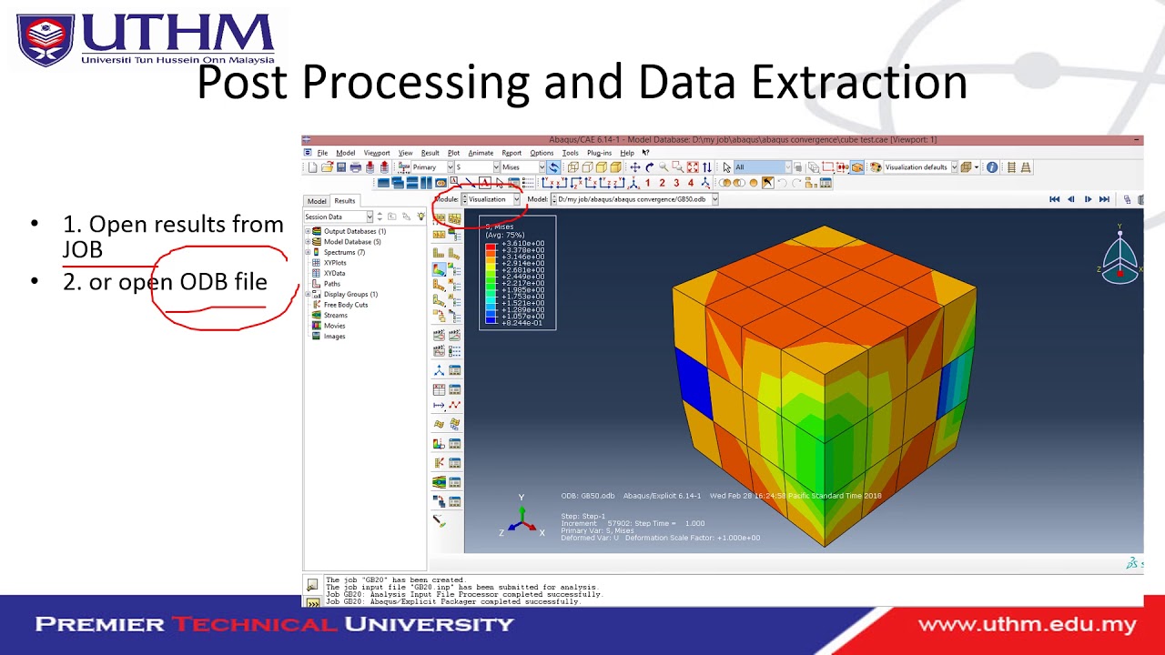This screenshot has width=1165, height=655.
Task: Switch to the Results tab
Action: (344, 200)
